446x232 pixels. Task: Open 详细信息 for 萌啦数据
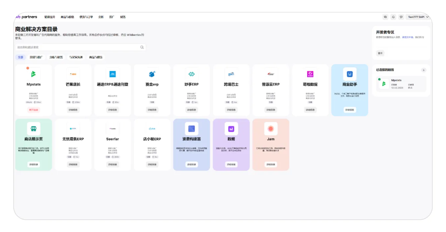(310, 110)
